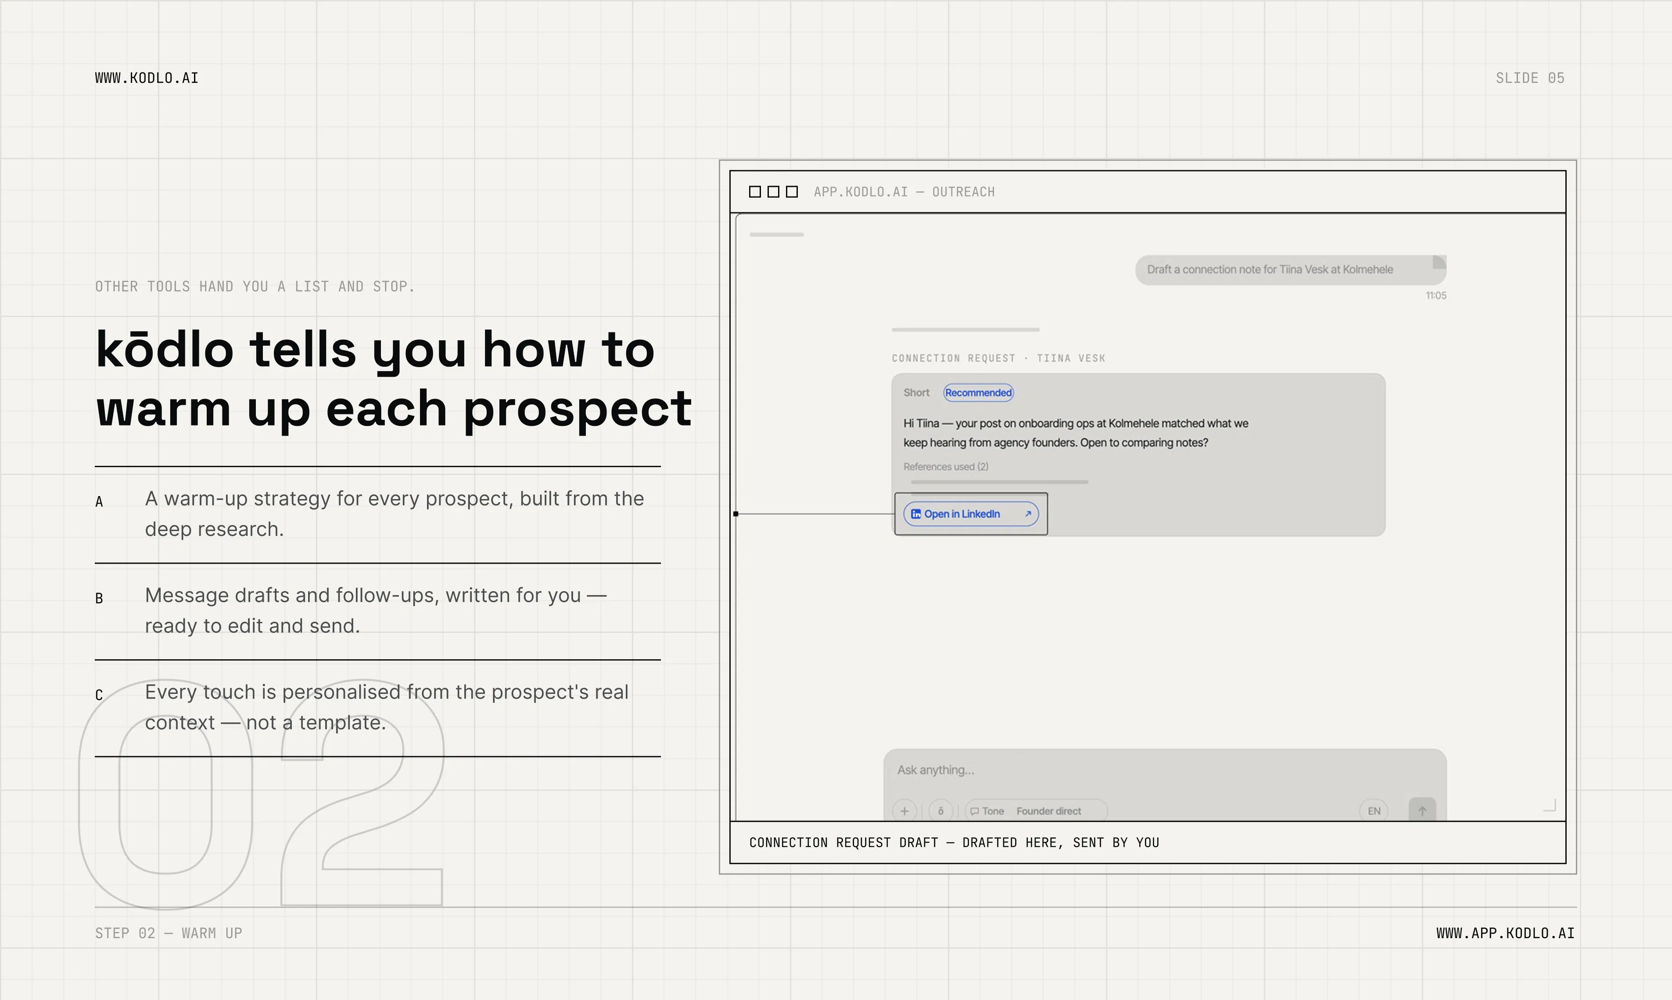1672x1000 pixels.
Task: Click the "Draft a connection note" message bubble
Action: coord(1290,270)
